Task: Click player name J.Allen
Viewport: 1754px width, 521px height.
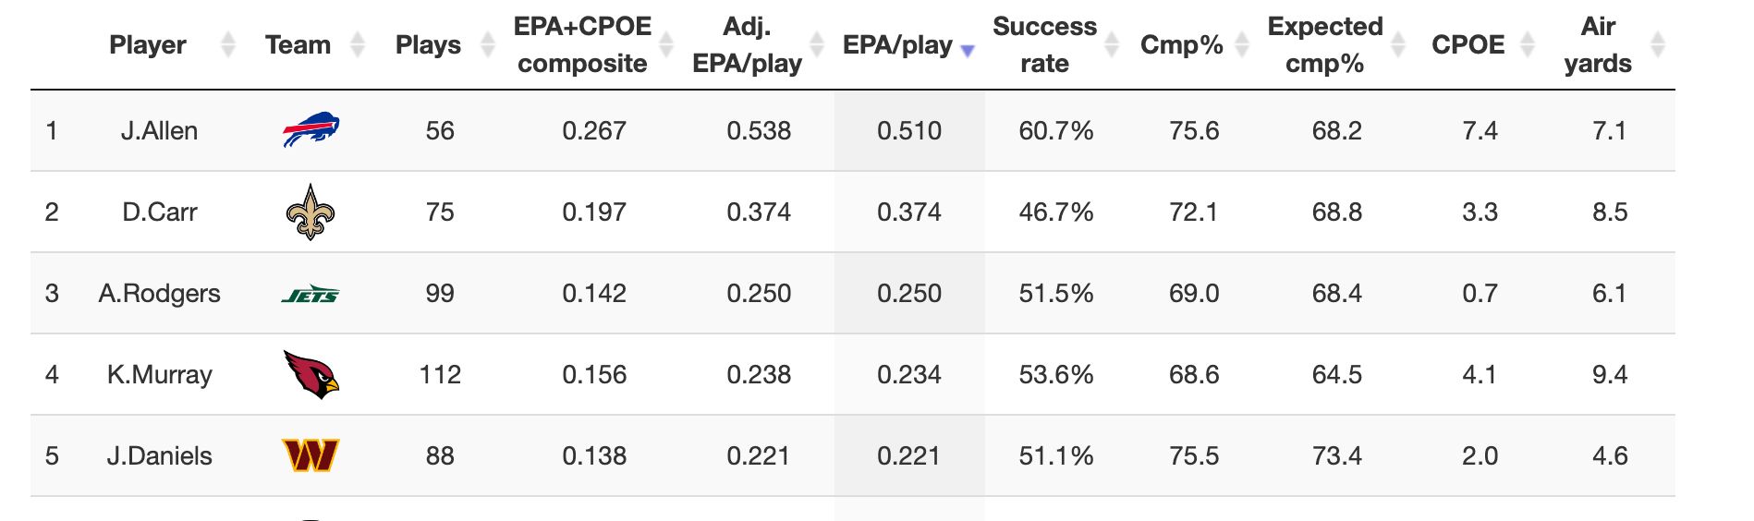Action: pos(159,131)
